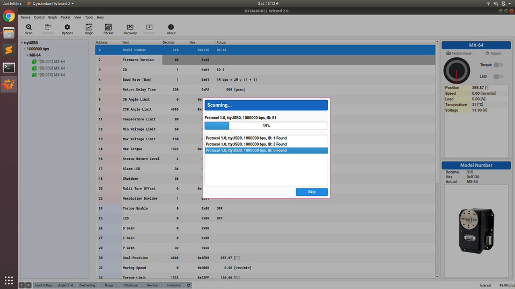Viewport: 515px width, 289px height.
Task: Select motor icon for [ID:005] MX-64
Action: [x=34, y=75]
